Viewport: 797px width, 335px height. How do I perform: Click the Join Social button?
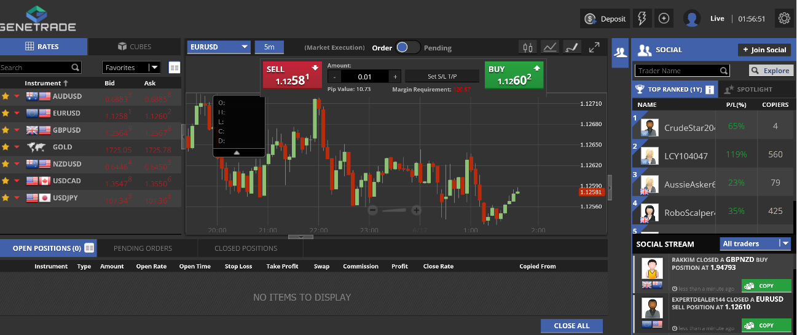pyautogui.click(x=764, y=50)
